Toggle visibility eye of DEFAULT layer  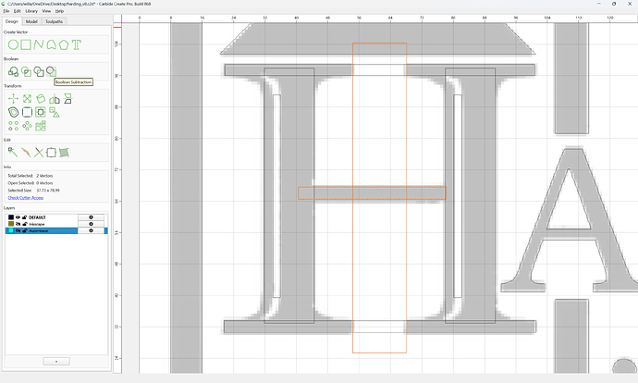[x=18, y=217]
